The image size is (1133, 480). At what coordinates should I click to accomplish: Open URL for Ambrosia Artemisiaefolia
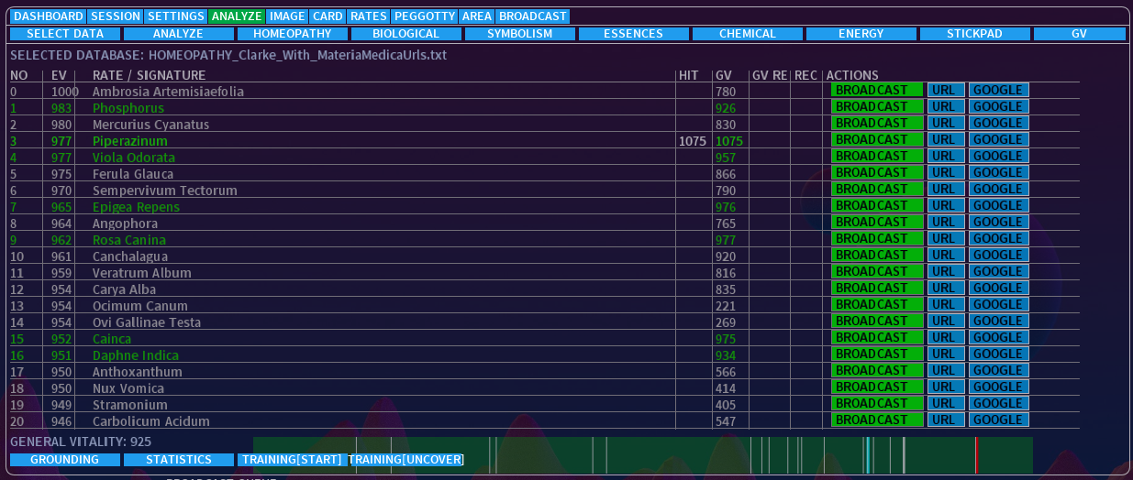945,90
